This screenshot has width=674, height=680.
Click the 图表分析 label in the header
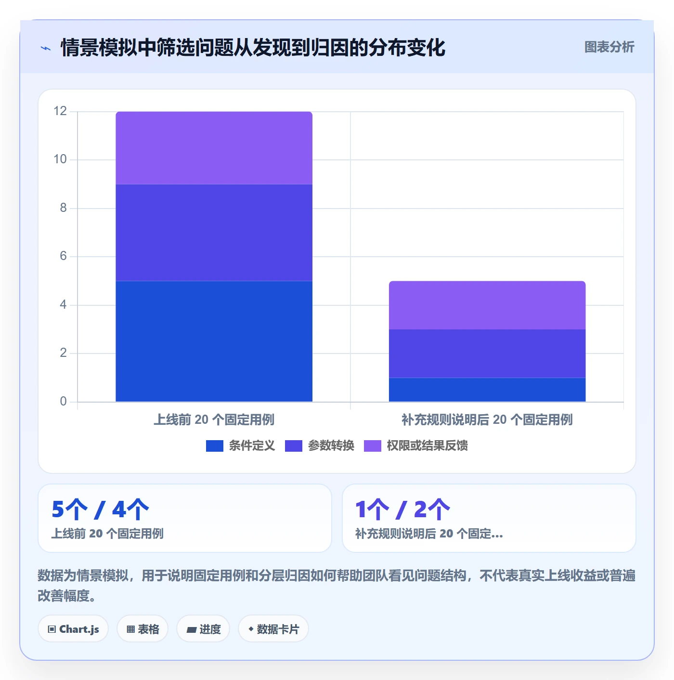[x=609, y=47]
